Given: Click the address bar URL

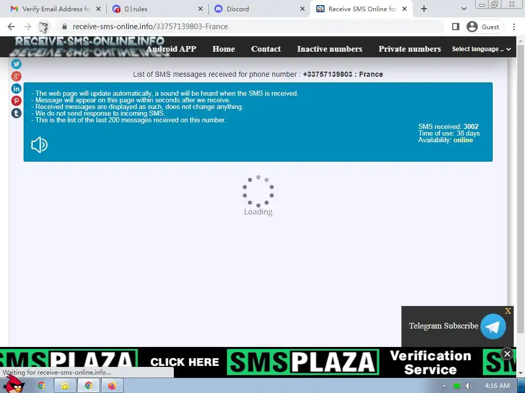Looking at the screenshot, I should (x=150, y=27).
